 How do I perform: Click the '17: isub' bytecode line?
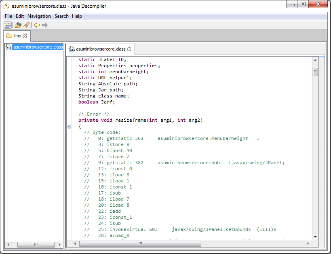coord(102,193)
